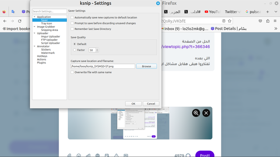The width and height of the screenshot is (280, 157).
Task: Click Firefox forward navigation arrow
Action: (x=12, y=21)
